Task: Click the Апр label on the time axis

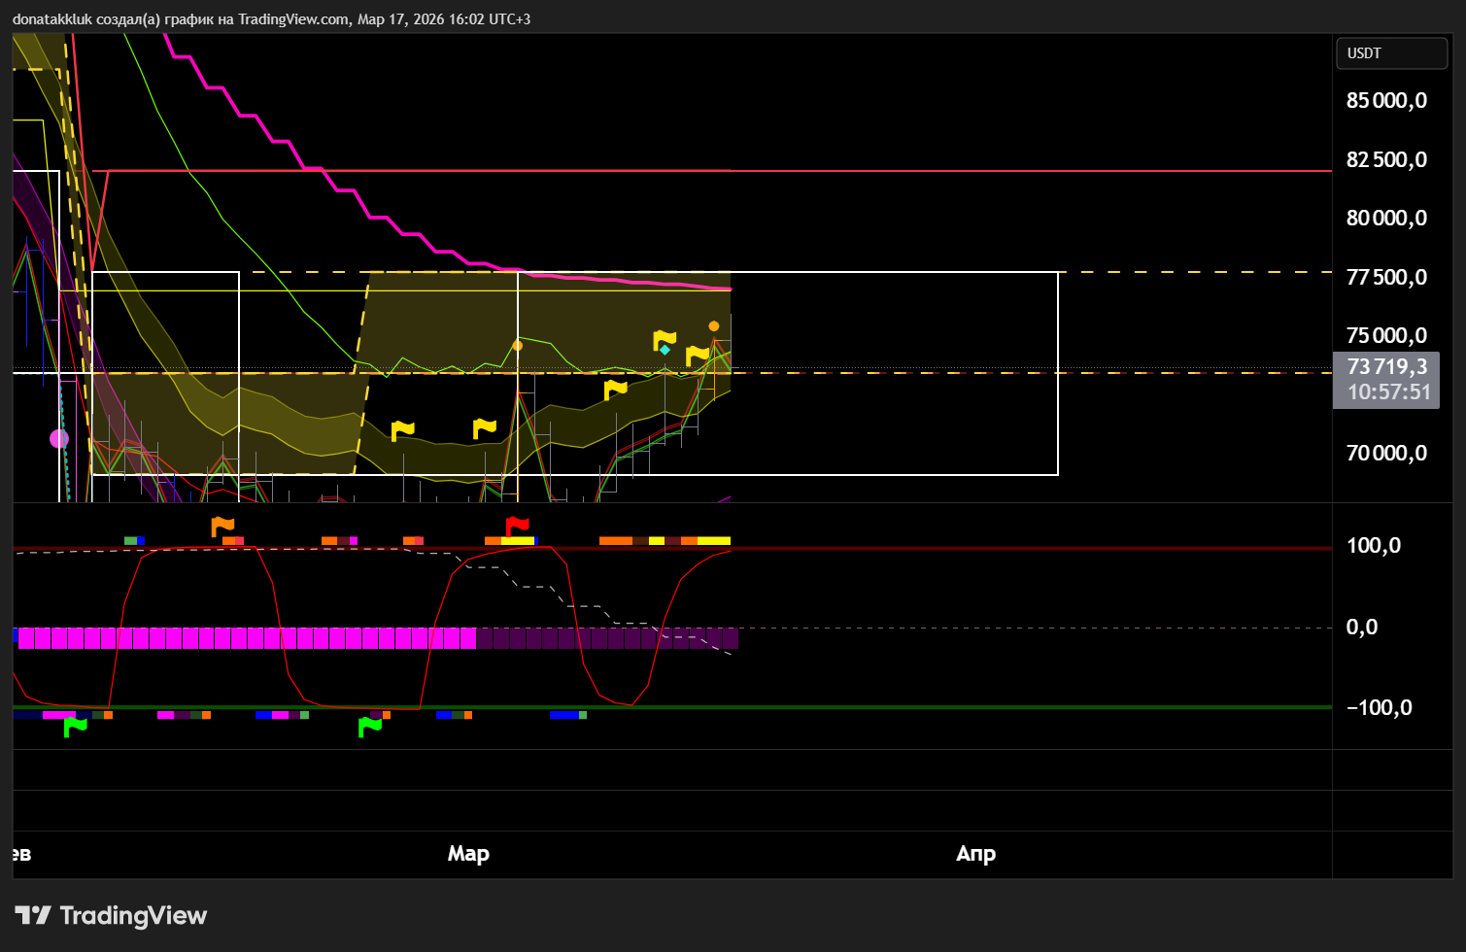Action: click(x=975, y=854)
